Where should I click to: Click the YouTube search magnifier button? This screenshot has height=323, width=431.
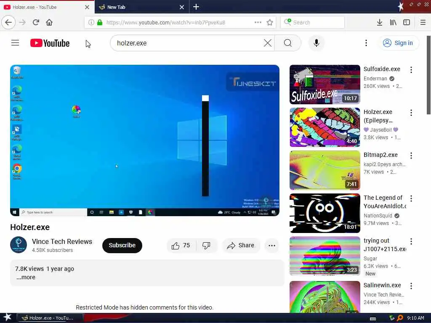tap(288, 43)
